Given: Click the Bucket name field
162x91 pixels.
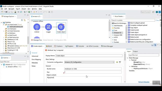Looking at the screenshot, I should tap(93, 69).
